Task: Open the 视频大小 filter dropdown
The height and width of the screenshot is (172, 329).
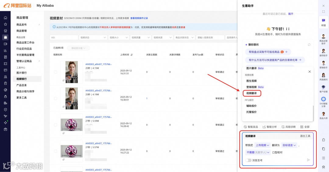Action: tap(119, 37)
